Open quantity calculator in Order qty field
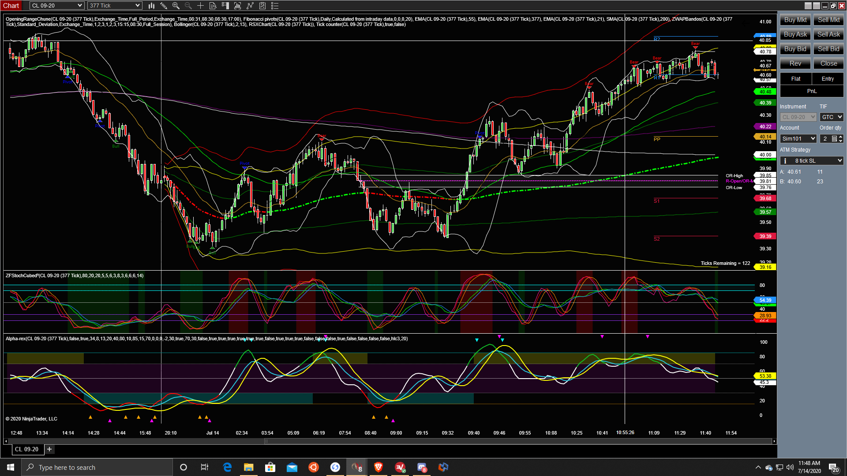 [x=834, y=139]
